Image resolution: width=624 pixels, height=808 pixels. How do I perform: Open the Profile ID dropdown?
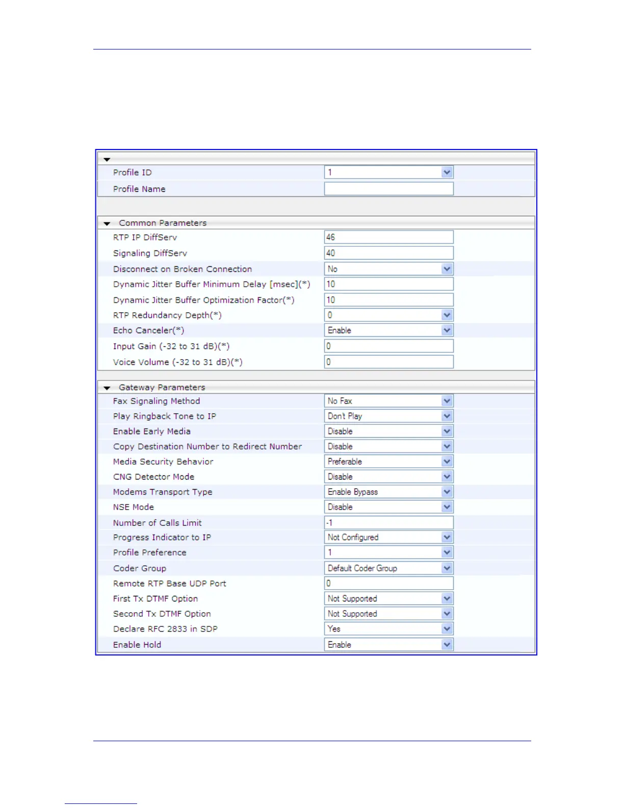click(388, 172)
